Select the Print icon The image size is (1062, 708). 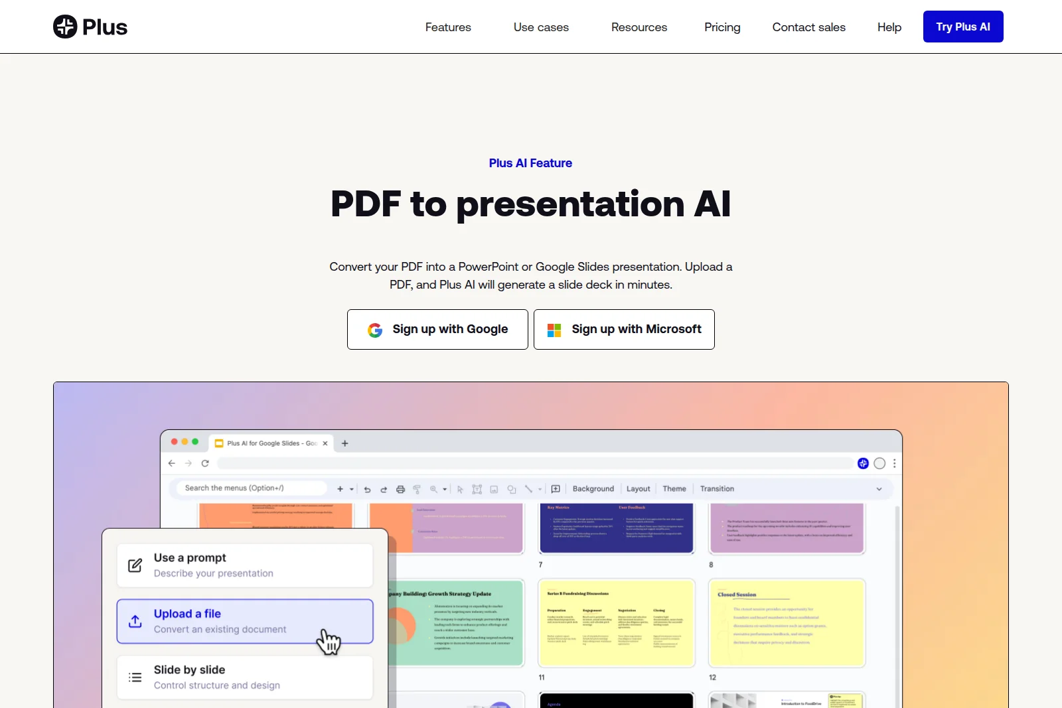[401, 488]
